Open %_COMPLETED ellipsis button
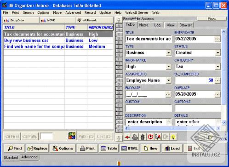 click(x=218, y=81)
